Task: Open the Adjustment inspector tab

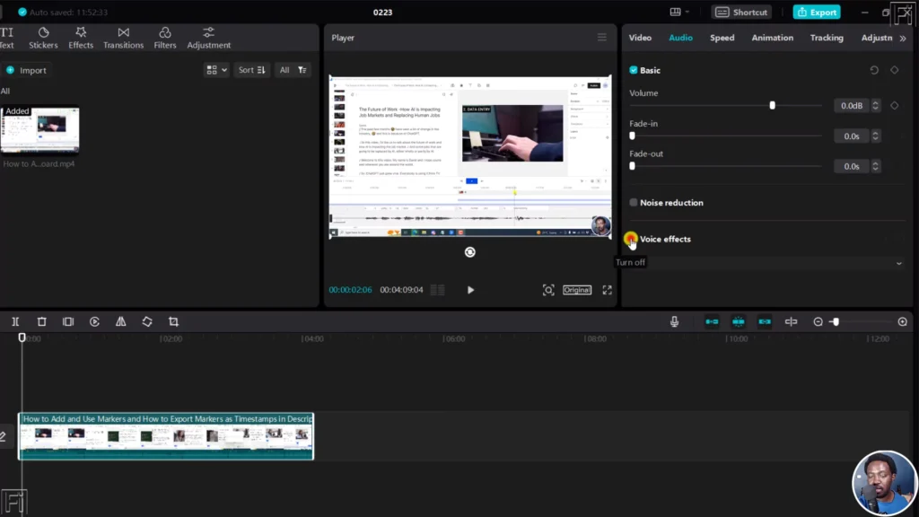Action: (877, 38)
